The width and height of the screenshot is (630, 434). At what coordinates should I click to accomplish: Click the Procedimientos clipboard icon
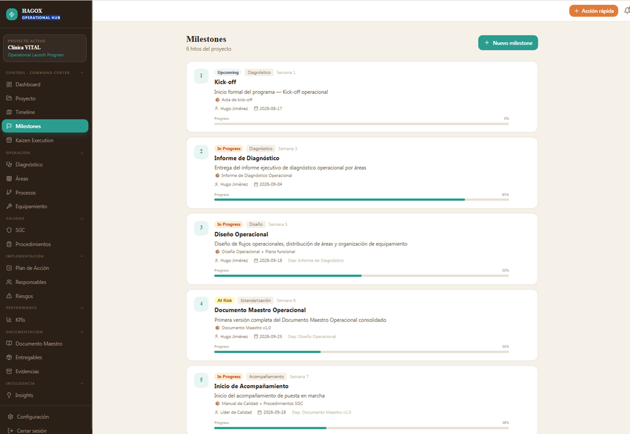click(9, 244)
